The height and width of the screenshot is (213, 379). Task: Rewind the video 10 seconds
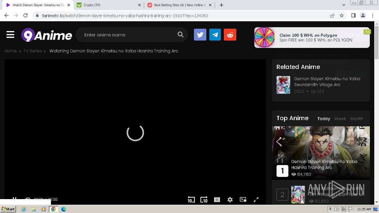191,200
